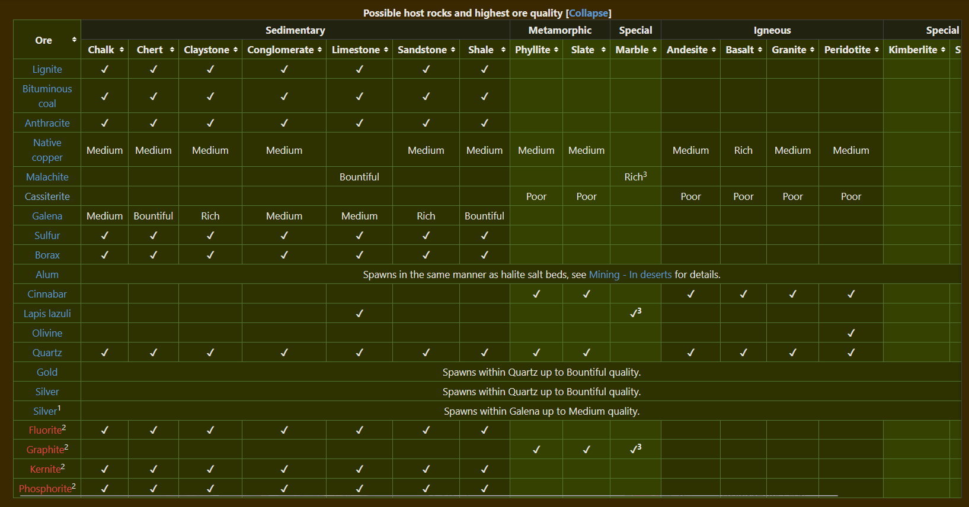
Task: Follow the 'Mining - In deserts' link
Action: [631, 275]
